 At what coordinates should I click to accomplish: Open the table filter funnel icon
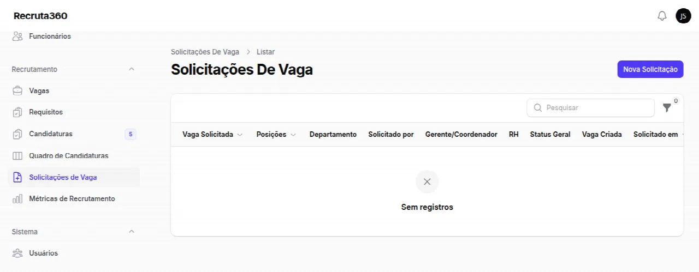[x=667, y=108]
